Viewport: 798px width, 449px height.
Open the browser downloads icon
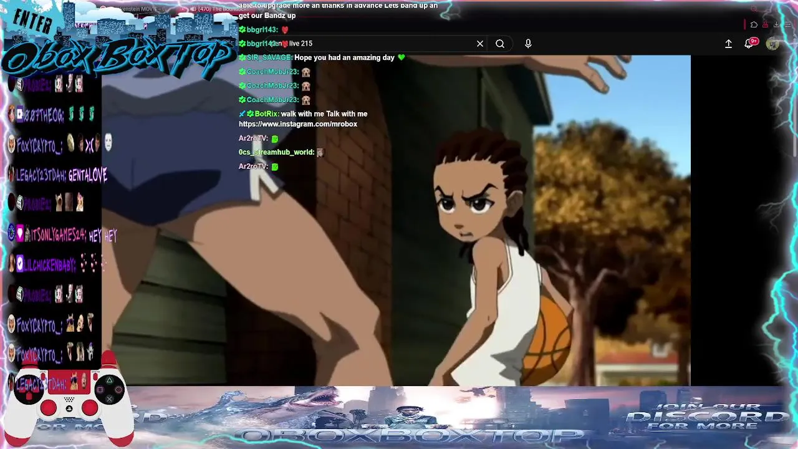776,25
